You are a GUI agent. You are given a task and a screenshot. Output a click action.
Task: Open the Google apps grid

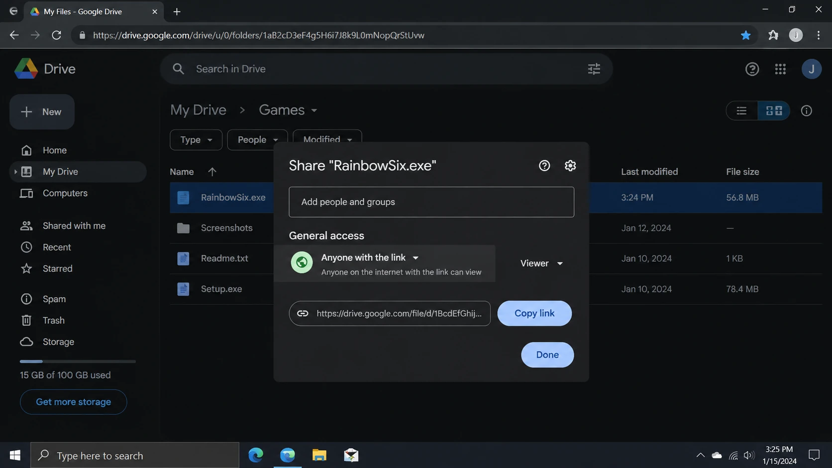pos(780,69)
